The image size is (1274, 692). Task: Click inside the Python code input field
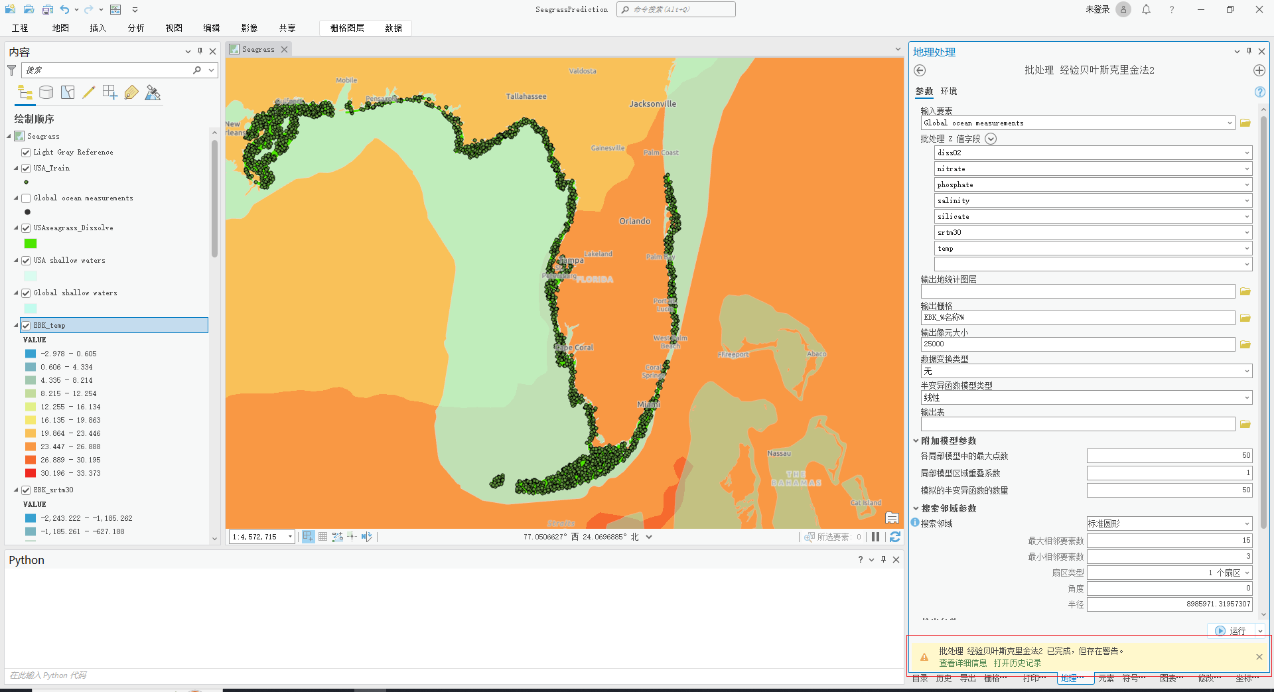coord(265,675)
